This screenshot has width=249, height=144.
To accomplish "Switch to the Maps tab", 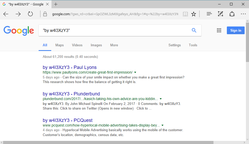I will (x=59, y=45).
